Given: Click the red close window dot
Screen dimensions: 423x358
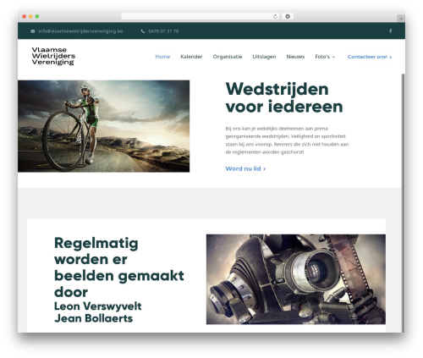Looking at the screenshot, I should (25, 17).
